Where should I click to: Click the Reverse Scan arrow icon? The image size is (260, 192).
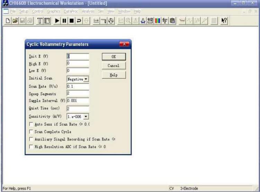click(79, 21)
